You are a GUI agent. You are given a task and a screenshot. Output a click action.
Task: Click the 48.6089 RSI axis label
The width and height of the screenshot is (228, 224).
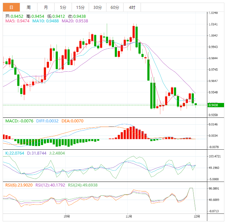(214, 200)
